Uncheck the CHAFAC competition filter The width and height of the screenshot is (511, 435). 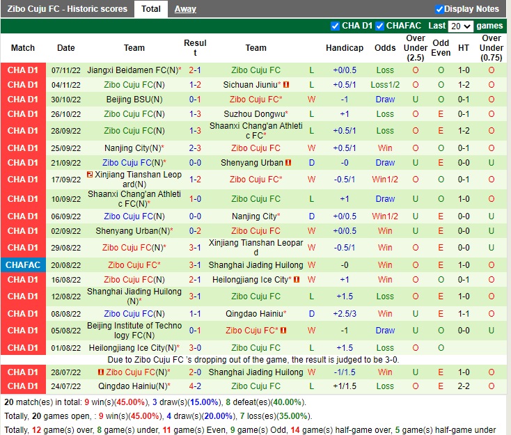[380, 26]
